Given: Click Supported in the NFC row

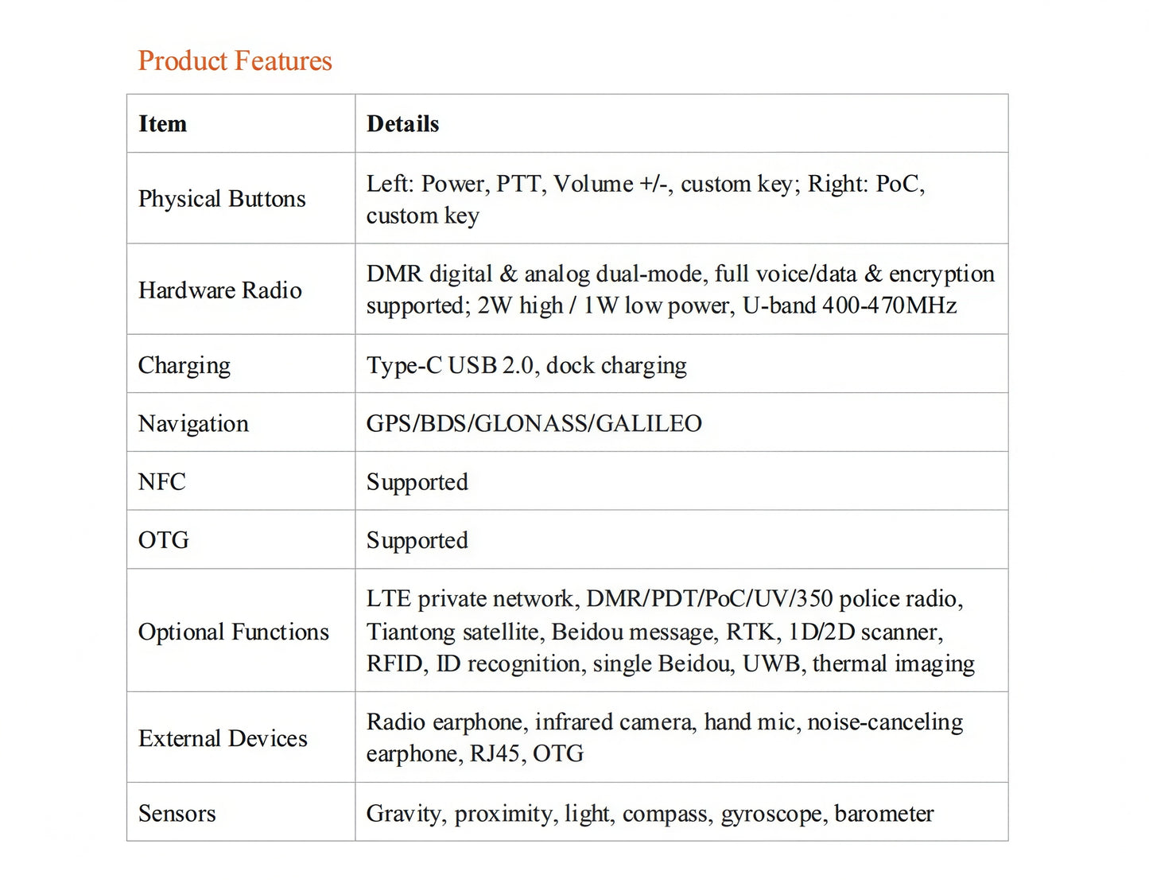Looking at the screenshot, I should click(417, 483).
